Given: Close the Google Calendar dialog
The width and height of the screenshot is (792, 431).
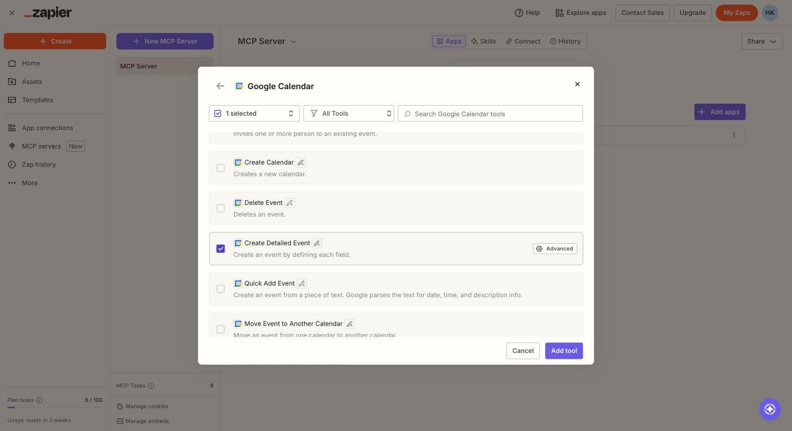Looking at the screenshot, I should [x=577, y=84].
